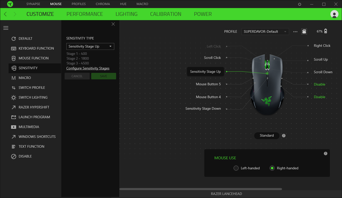
Task: Select Left-handed radio button
Action: pyautogui.click(x=236, y=168)
